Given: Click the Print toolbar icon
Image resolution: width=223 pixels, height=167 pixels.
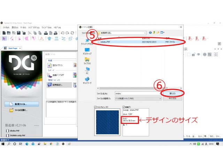Looking at the screenshot, I should [x=46, y=33].
